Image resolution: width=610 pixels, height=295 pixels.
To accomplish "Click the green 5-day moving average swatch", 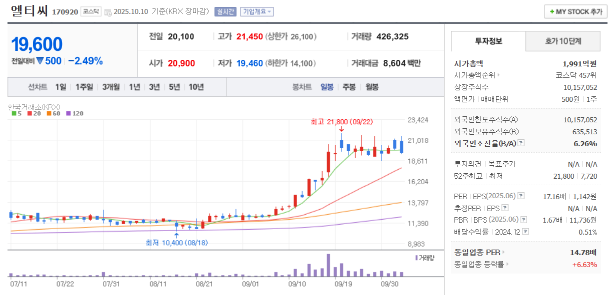I will pyautogui.click(x=14, y=113).
